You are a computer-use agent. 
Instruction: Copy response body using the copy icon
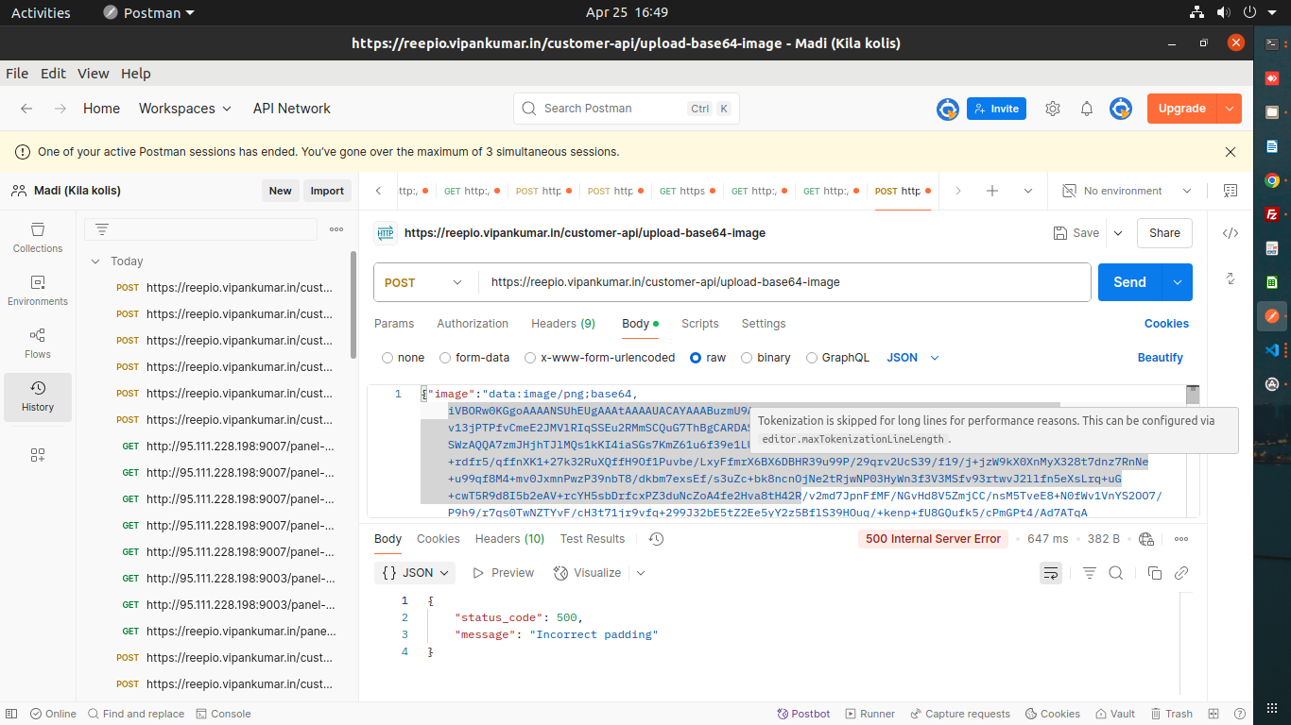click(x=1154, y=573)
